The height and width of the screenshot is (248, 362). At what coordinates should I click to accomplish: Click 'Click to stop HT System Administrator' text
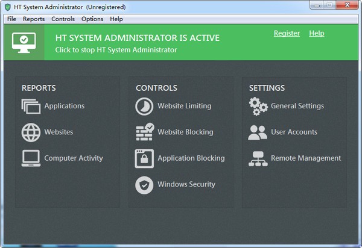coord(116,50)
